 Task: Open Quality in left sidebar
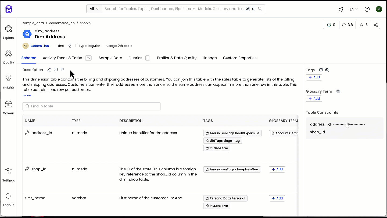(9, 57)
